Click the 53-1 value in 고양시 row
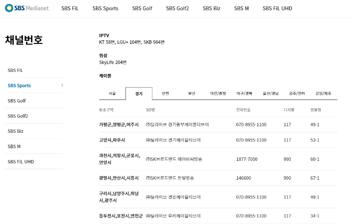This screenshot has width=351, height=224. pos(315,140)
